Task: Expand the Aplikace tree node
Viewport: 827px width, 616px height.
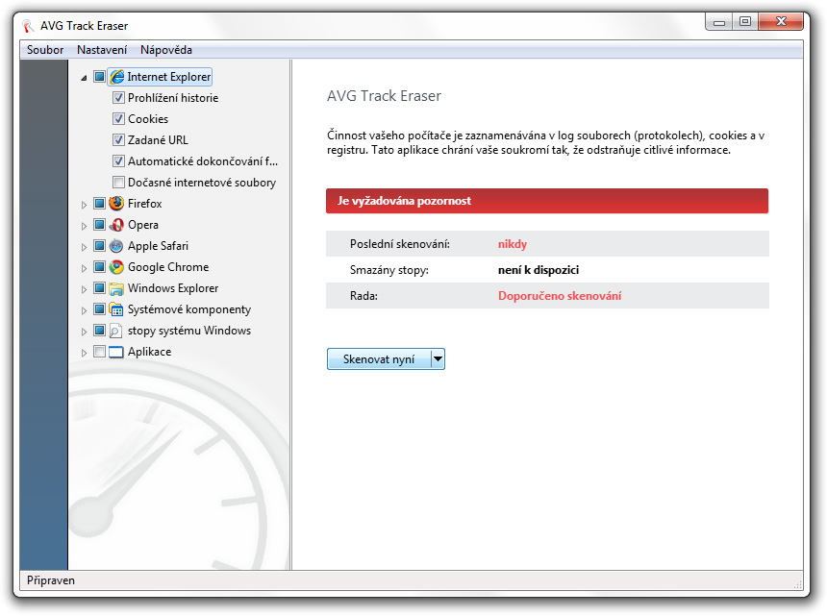Action: pos(84,353)
